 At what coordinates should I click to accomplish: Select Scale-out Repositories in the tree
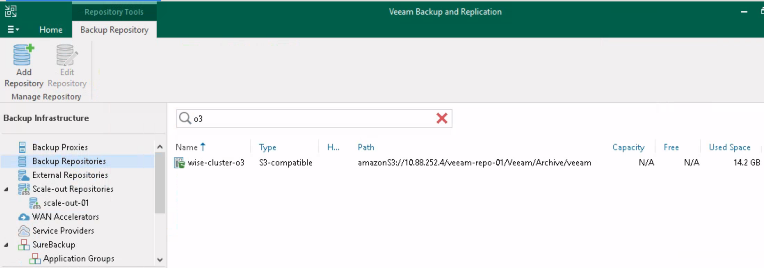(73, 189)
